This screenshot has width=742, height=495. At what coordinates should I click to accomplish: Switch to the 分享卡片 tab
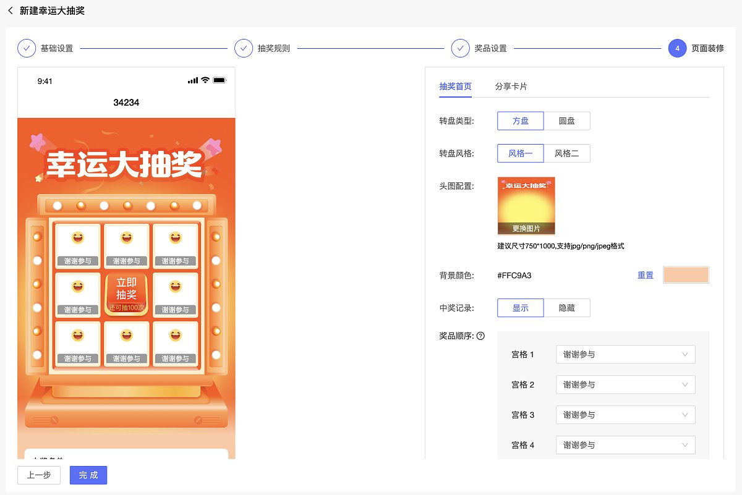click(511, 86)
